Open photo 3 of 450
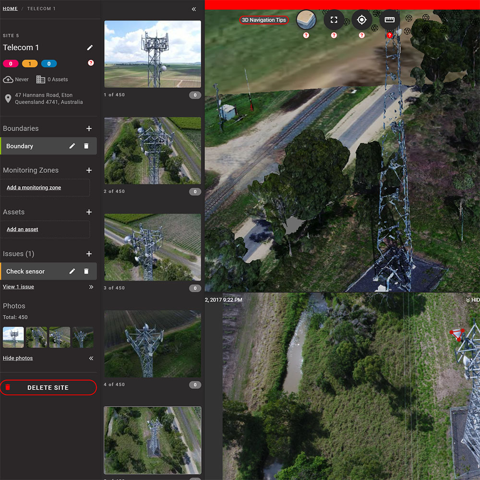Viewport: 480px width, 480px height. point(153,247)
